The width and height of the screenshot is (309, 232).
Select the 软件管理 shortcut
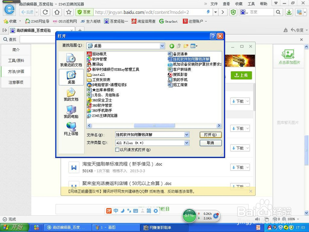tap(97, 59)
